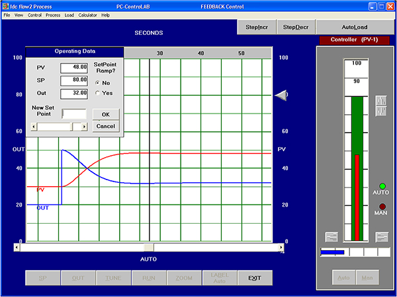Click chart scrollbar right arrow
The image size is (397, 297).
[281, 247]
